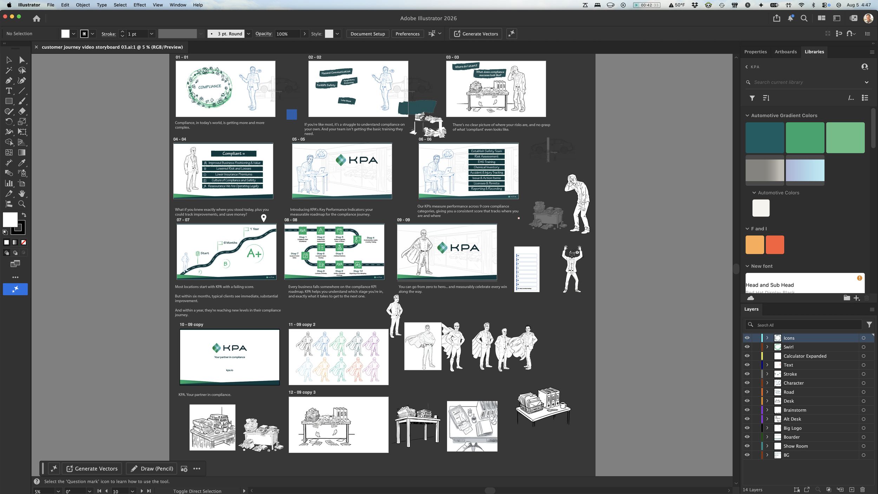This screenshot has height=494, width=878.
Task: Hide the Road layer
Action: 747,392
